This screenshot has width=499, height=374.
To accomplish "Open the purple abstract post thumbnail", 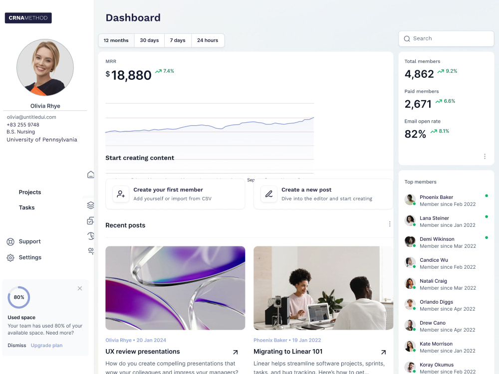I will (175, 288).
